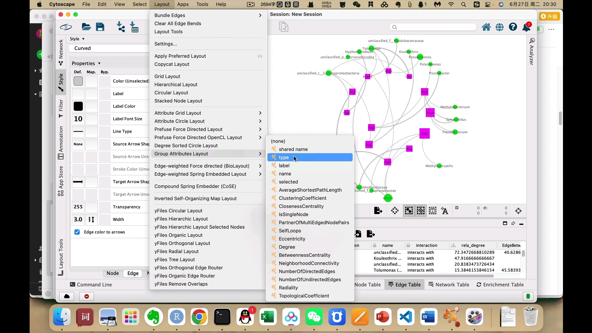Viewport: 592px width, 333px height.
Task: Click the Import Network from File icon
Action: pos(121,27)
